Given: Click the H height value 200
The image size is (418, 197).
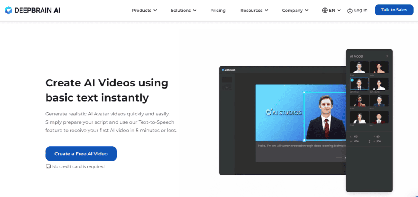Looking at the screenshot, I should [x=378, y=142].
